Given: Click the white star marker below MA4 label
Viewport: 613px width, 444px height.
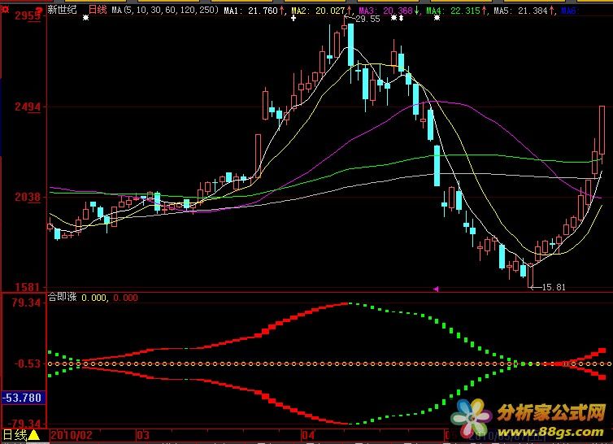Looking at the screenshot, I should (x=437, y=18).
